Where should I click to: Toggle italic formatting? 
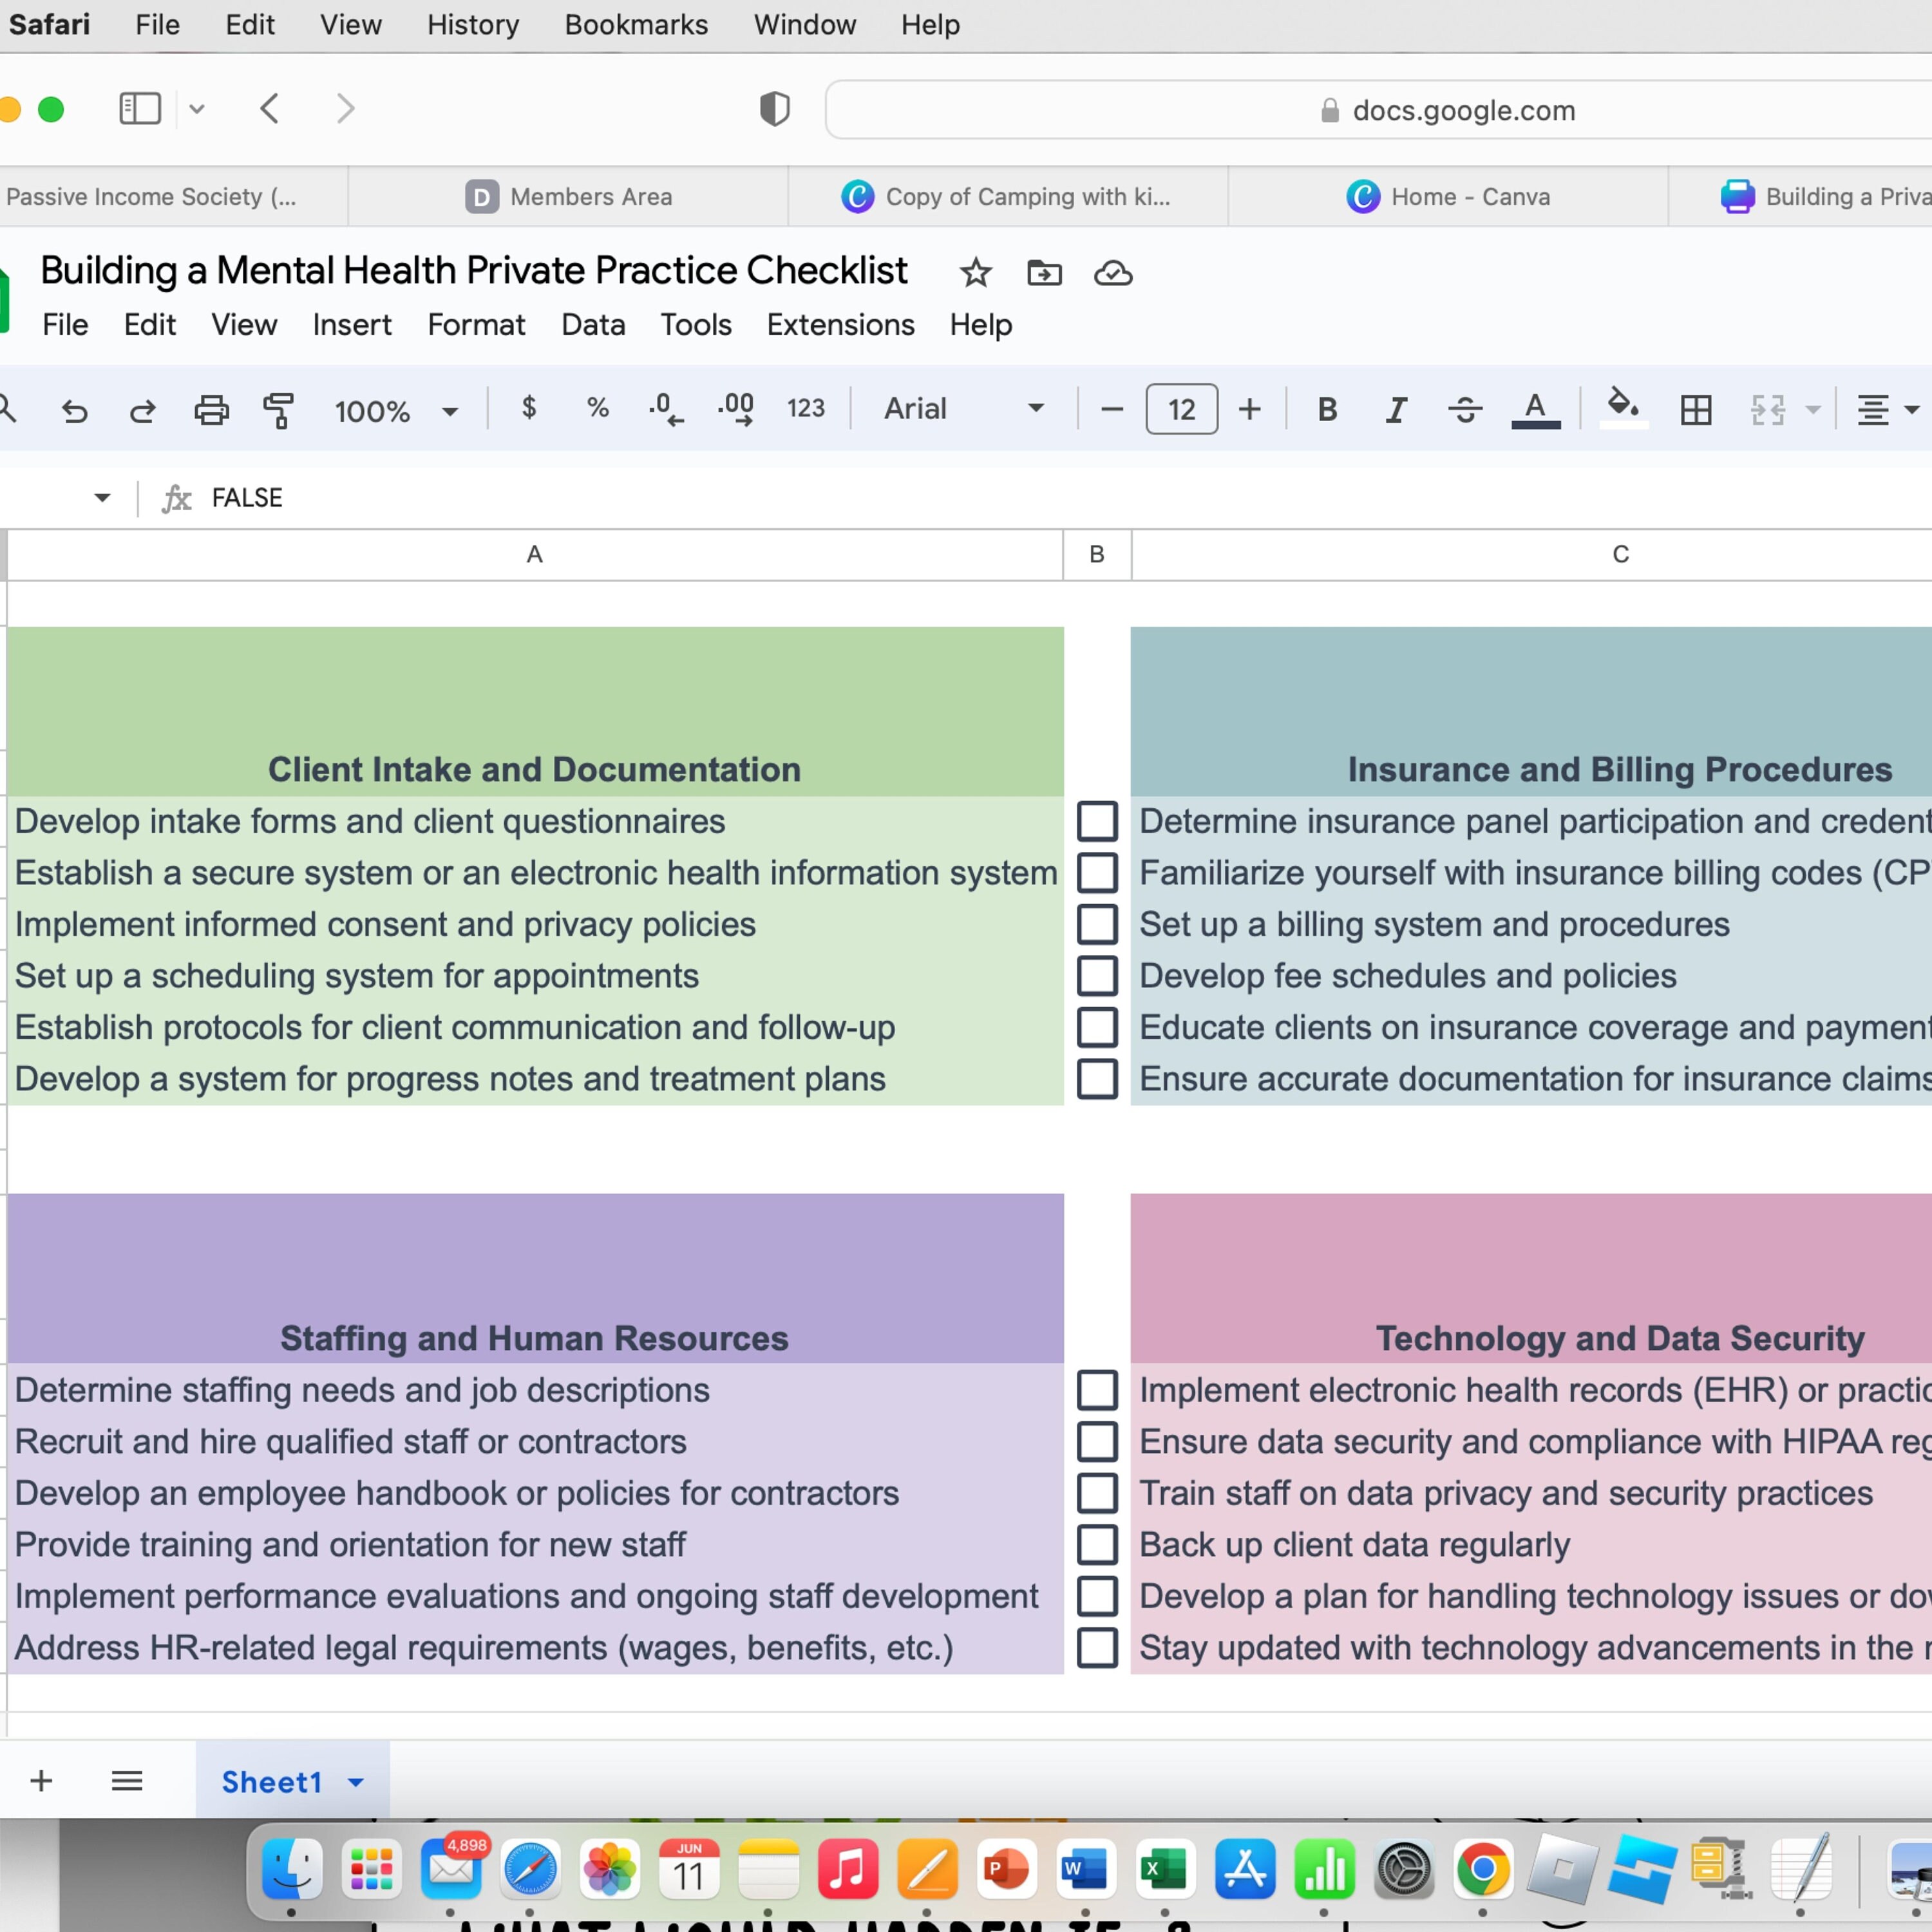(x=1396, y=409)
